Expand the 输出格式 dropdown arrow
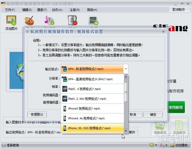 tap(126, 69)
